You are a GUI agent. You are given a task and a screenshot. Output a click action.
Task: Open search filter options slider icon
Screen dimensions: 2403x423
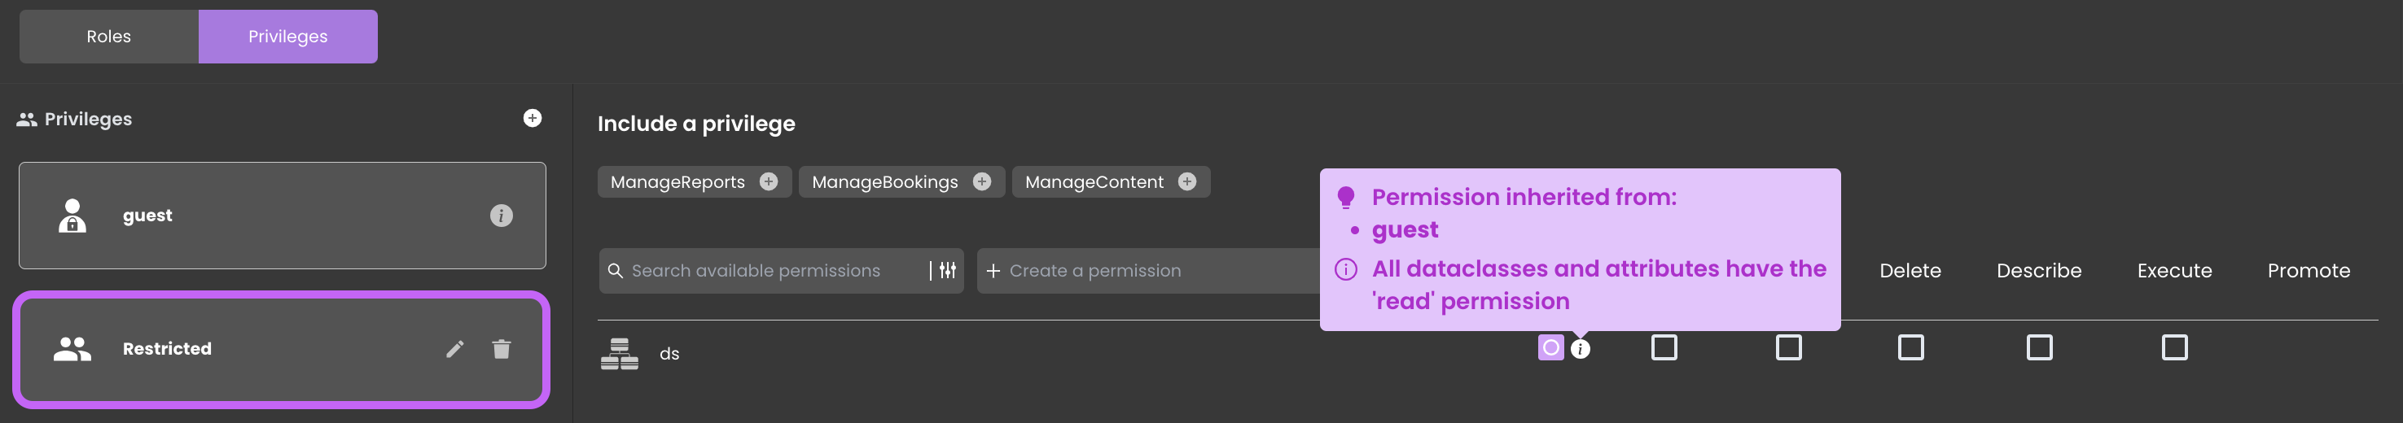948,270
